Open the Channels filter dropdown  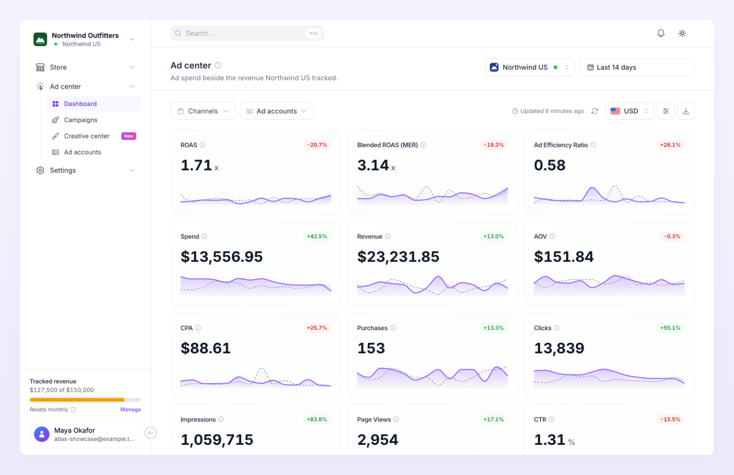pos(203,111)
